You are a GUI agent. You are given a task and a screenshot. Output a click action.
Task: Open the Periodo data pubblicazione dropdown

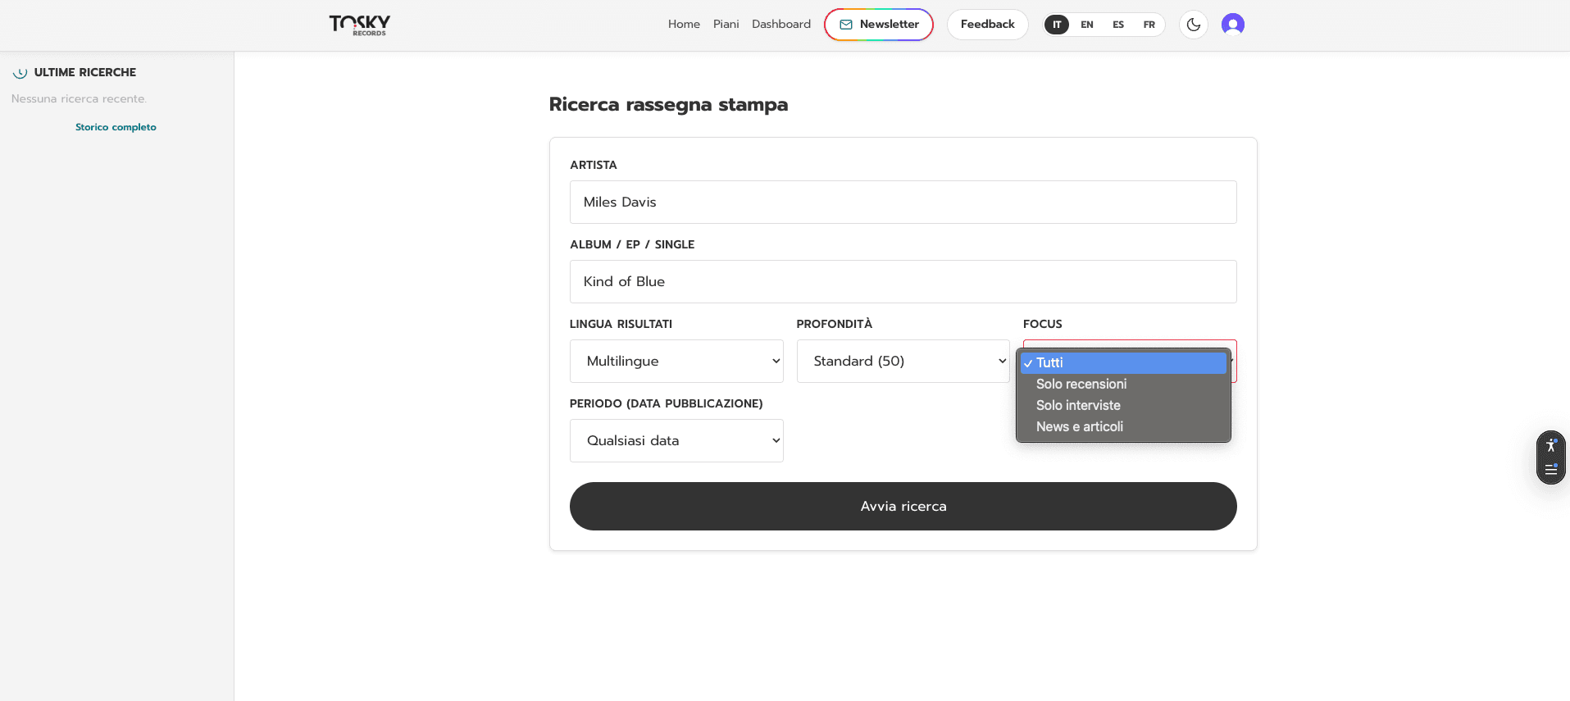pyautogui.click(x=676, y=440)
